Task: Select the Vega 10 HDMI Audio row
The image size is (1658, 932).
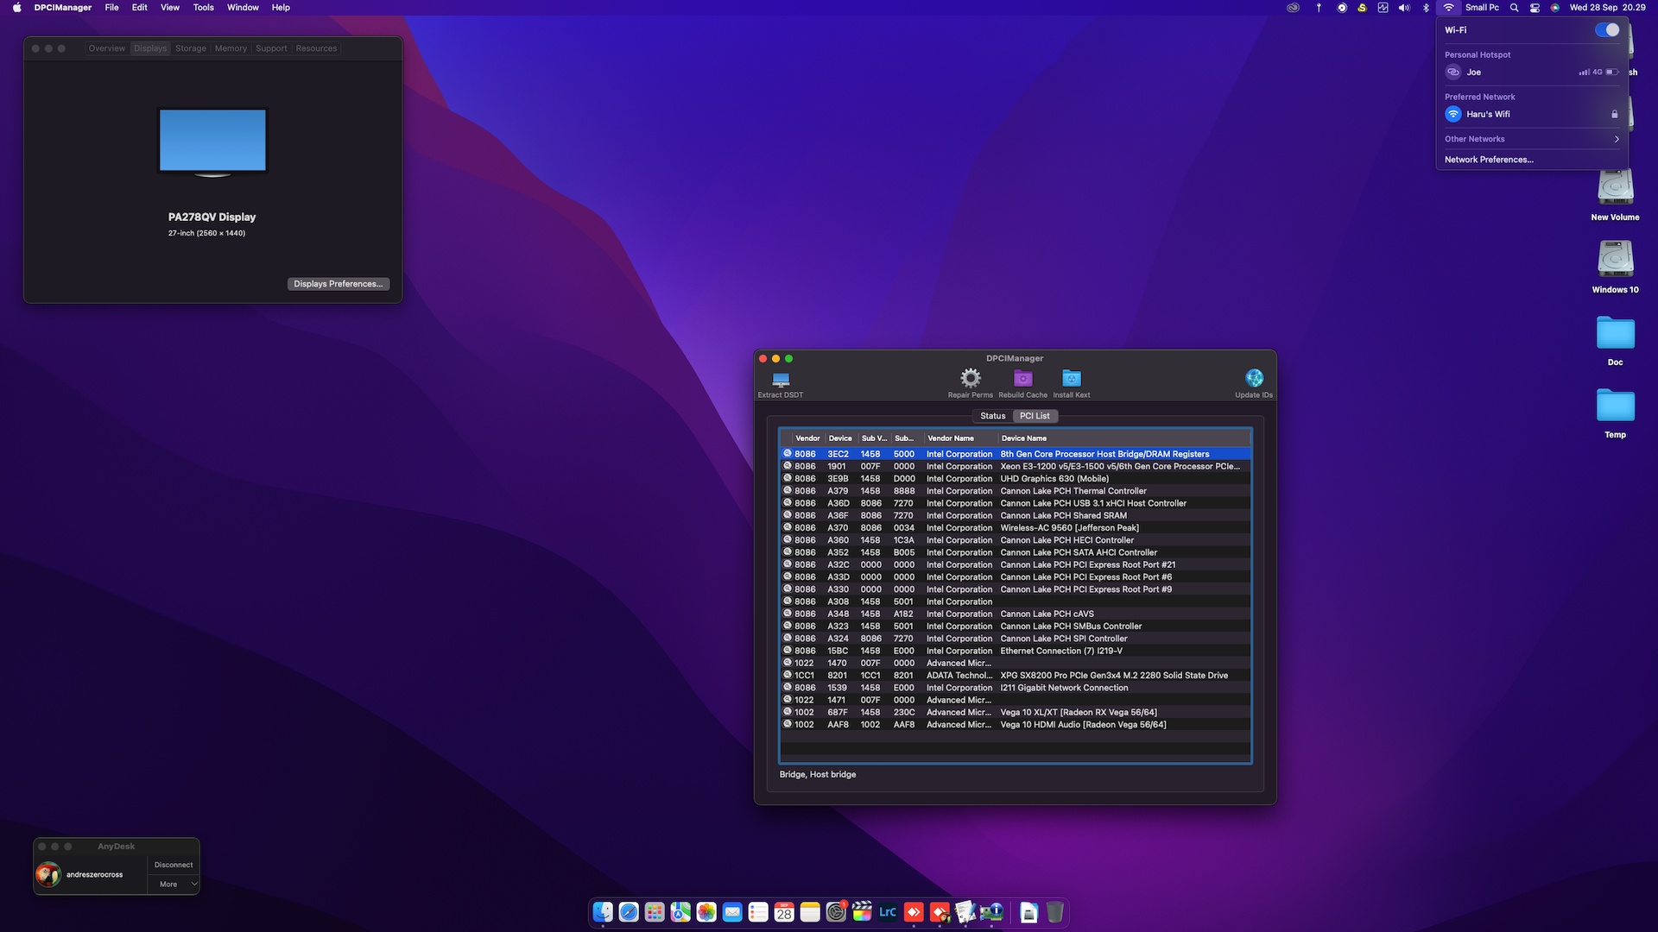Action: point(1015,725)
